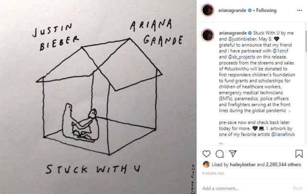Click the Post comment button
Image resolution: width=307 pixels, height=194 pixels.
[297, 188]
